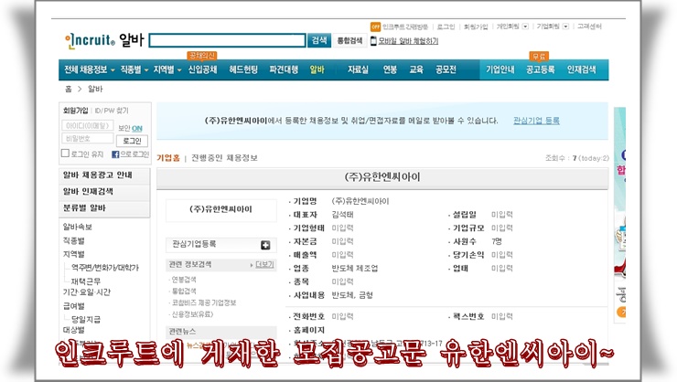Image resolution: width=677 pixels, height=382 pixels.
Task: Click 코참비즈 제공 기업정보 link
Action: click(x=204, y=302)
